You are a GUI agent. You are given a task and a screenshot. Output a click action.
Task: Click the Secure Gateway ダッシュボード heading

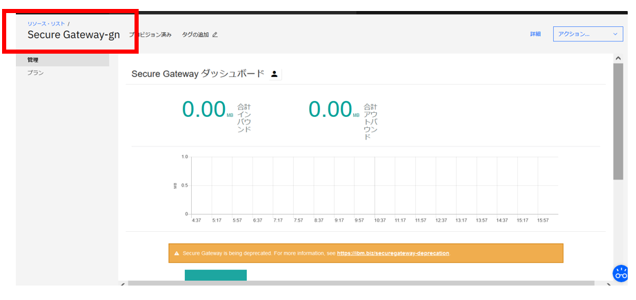198,74
